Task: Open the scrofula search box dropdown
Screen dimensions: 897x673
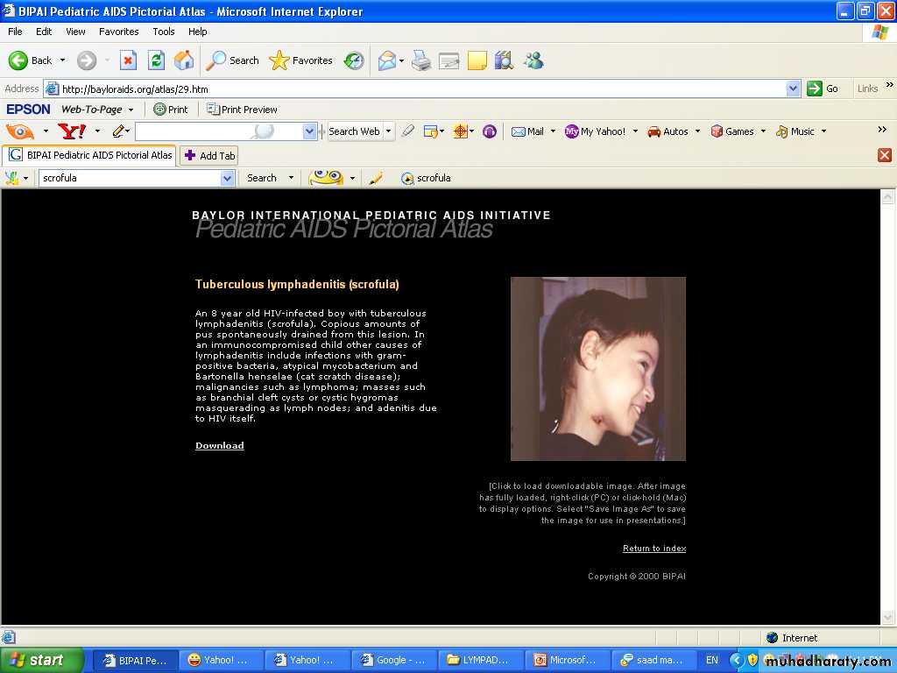Action: point(227,178)
